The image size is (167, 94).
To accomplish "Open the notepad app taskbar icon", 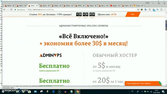I will (x=71, y=92).
